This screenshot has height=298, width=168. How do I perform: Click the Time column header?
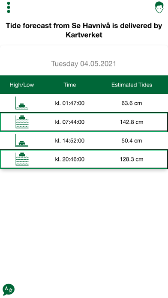coord(69,85)
